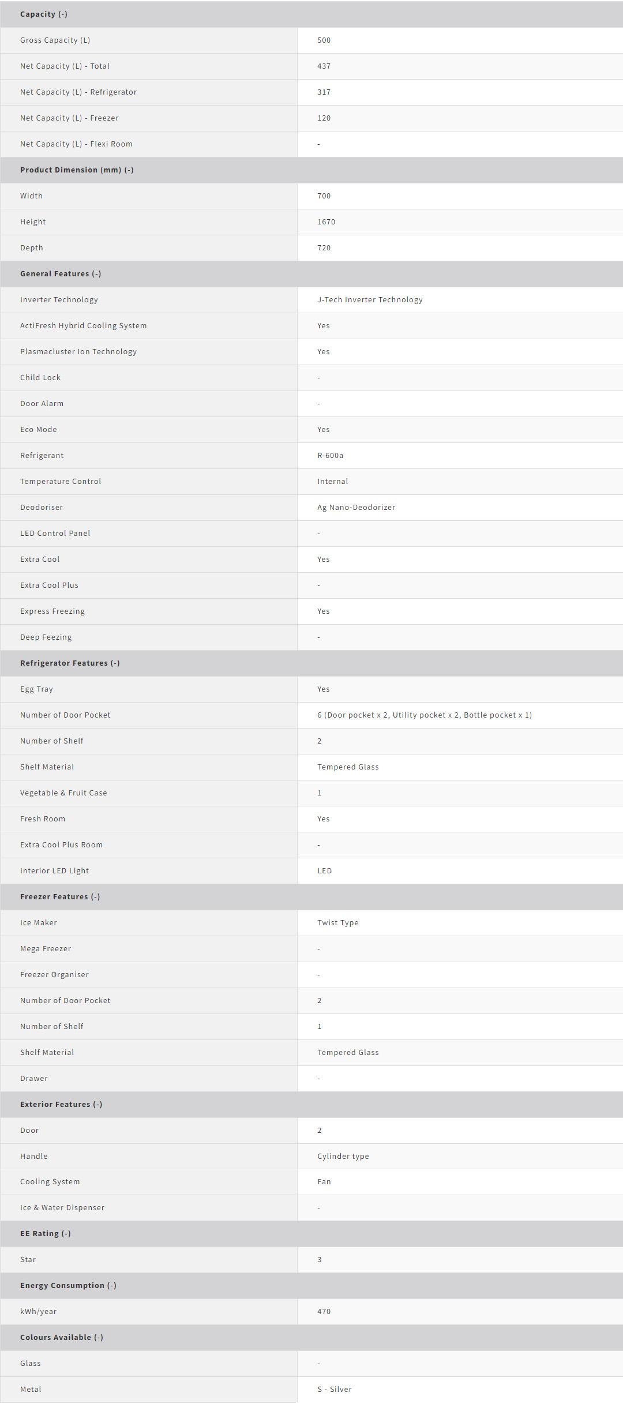Click the Plasmacluster Ion Technology label

coord(78,351)
